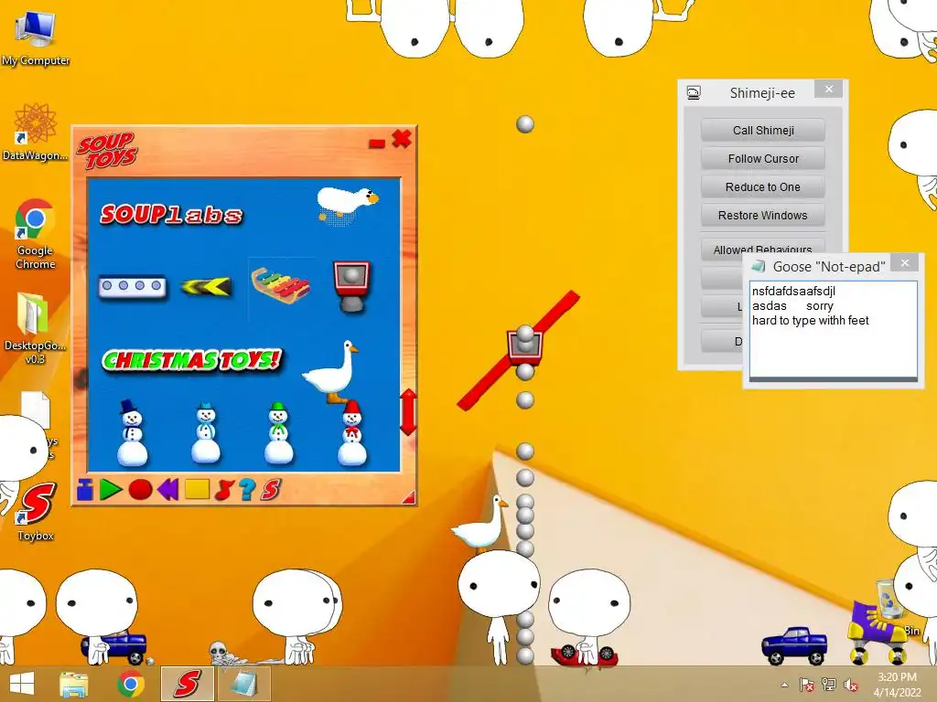Image resolution: width=937 pixels, height=702 pixels.
Task: Click the Restore Windows button
Action: click(763, 216)
